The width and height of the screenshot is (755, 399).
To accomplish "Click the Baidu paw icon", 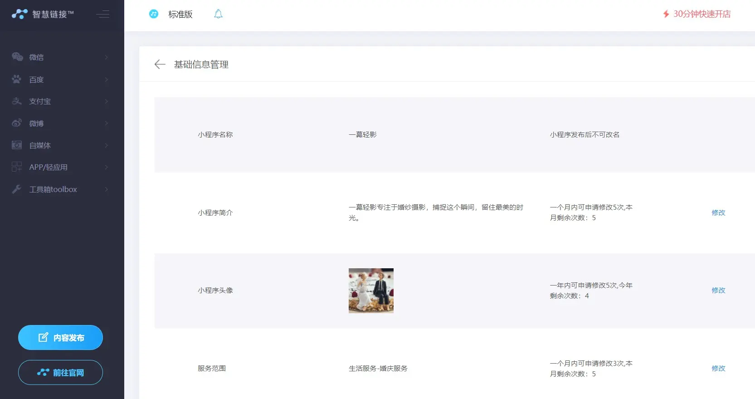I will (x=17, y=79).
